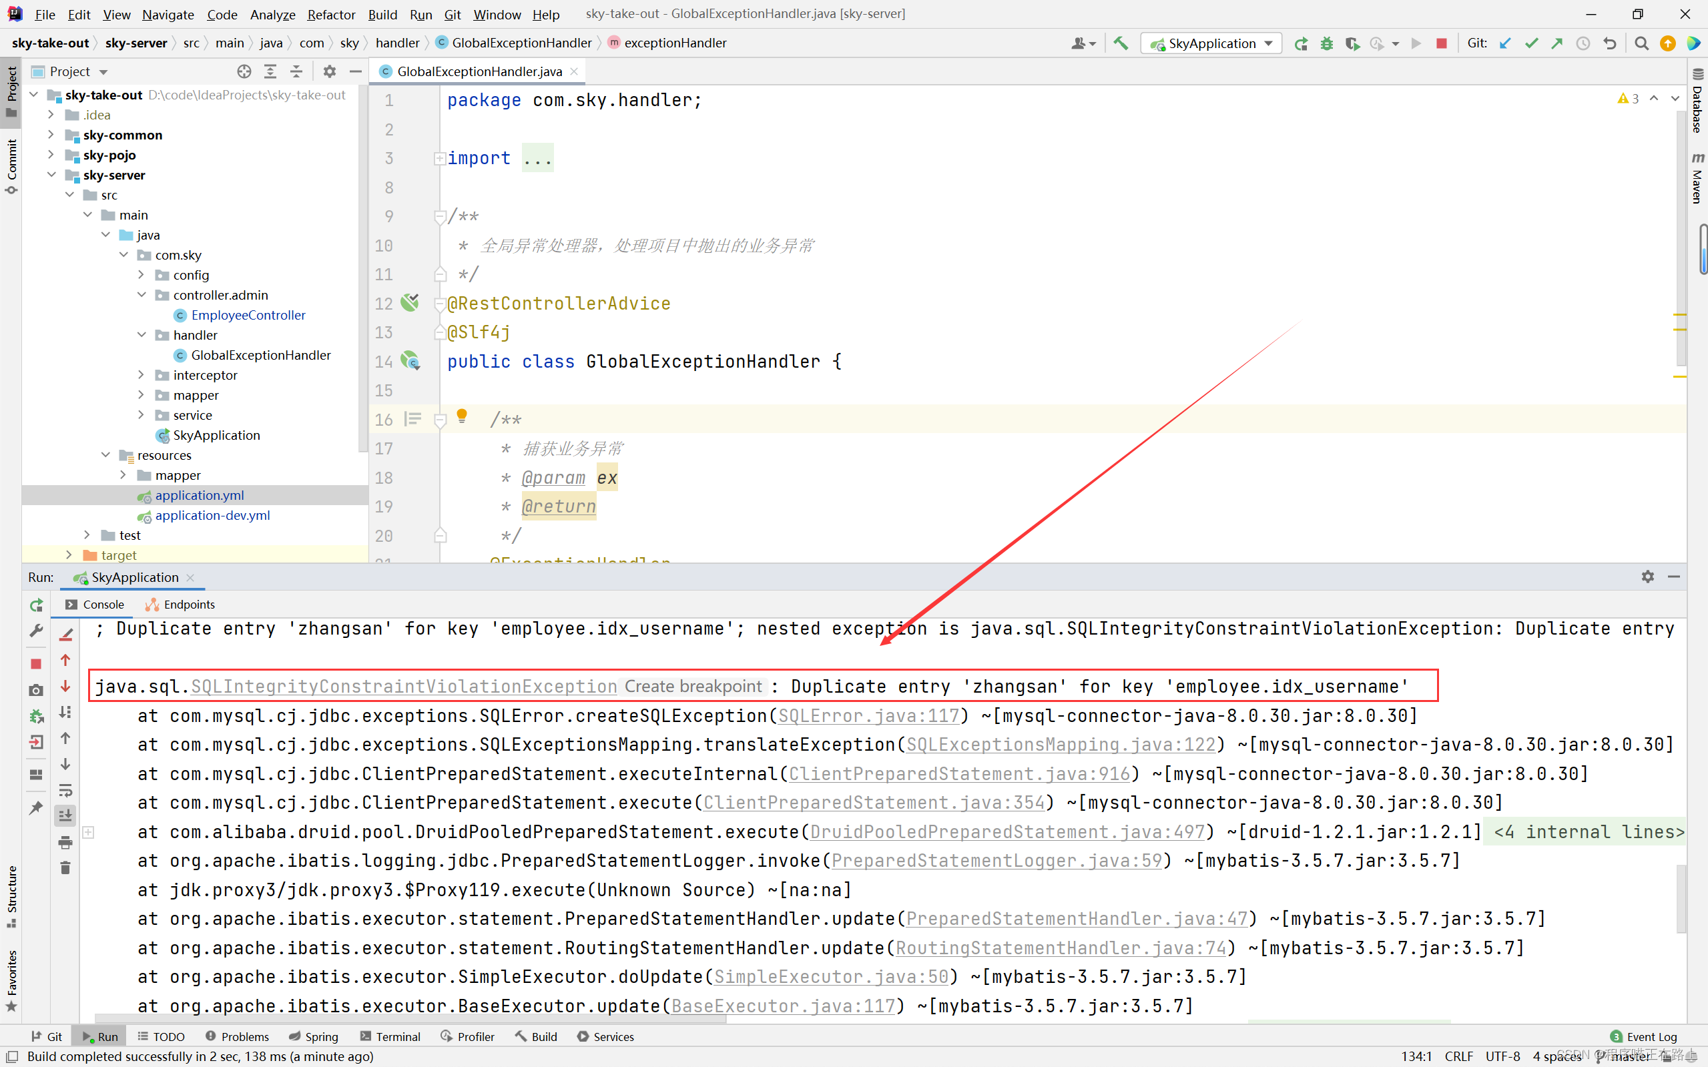Click the clear console trash icon

click(65, 868)
